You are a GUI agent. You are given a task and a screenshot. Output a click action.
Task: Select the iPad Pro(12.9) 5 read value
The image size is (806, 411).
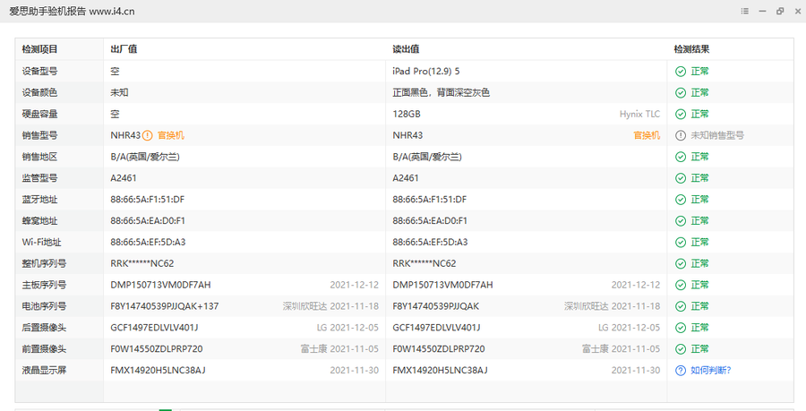click(426, 72)
